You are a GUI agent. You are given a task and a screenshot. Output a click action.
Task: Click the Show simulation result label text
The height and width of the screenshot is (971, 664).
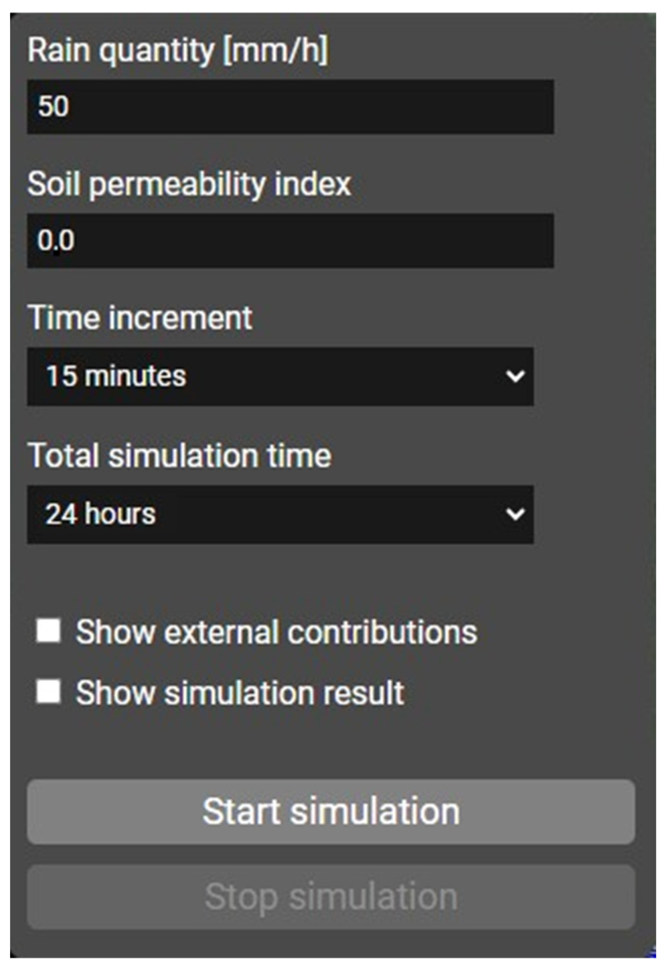tap(240, 693)
